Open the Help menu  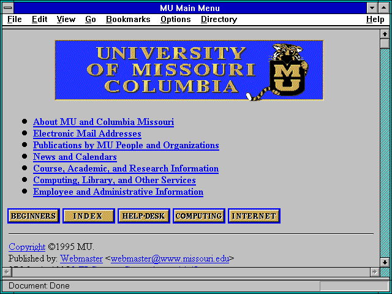coord(375,20)
